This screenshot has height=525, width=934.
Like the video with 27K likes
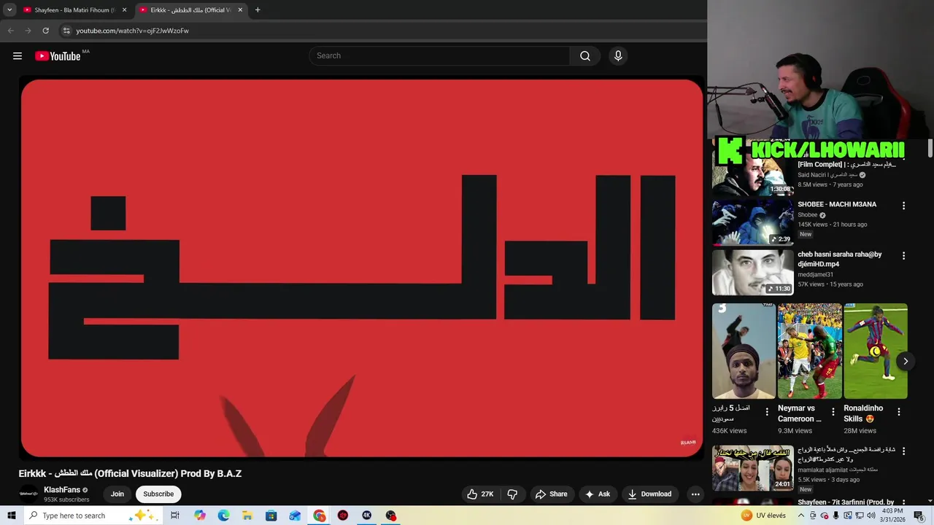(481, 494)
